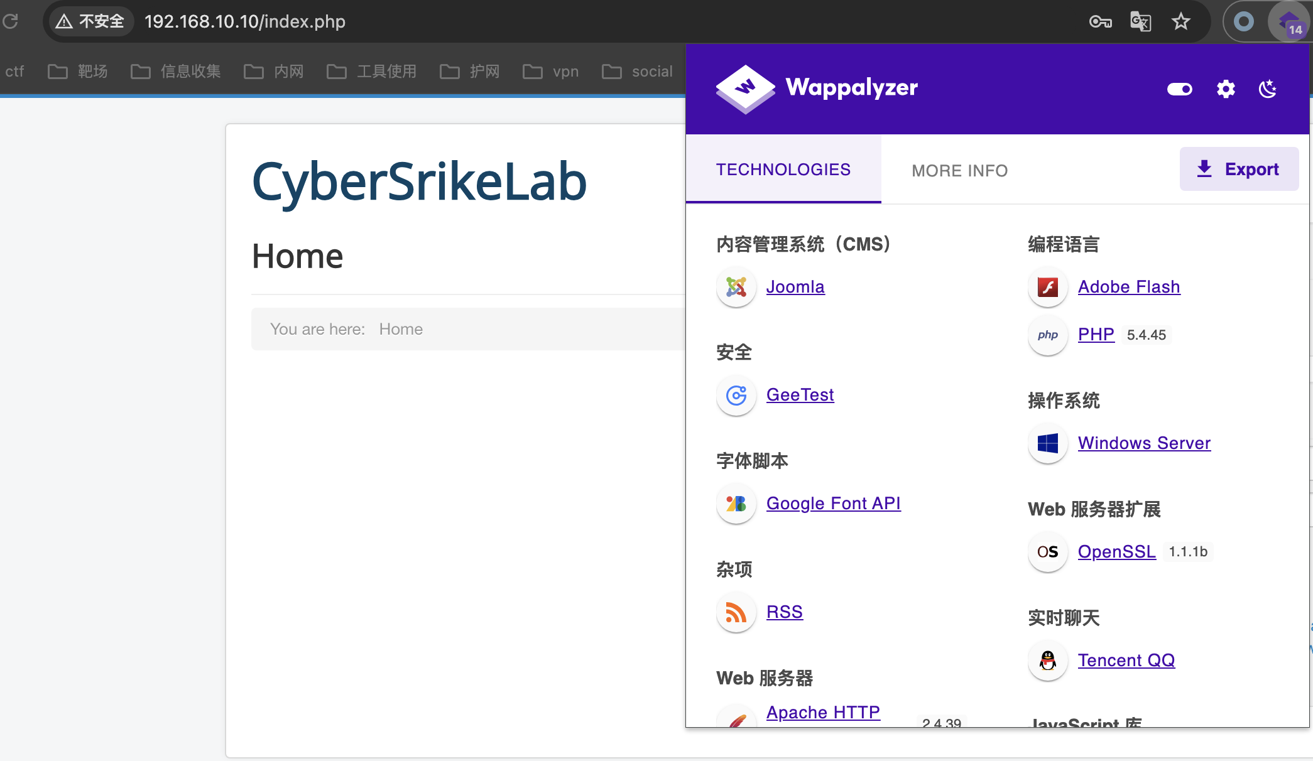This screenshot has height=761, width=1313.
Task: Open the 工具使用 bookmarks folder
Action: point(372,72)
